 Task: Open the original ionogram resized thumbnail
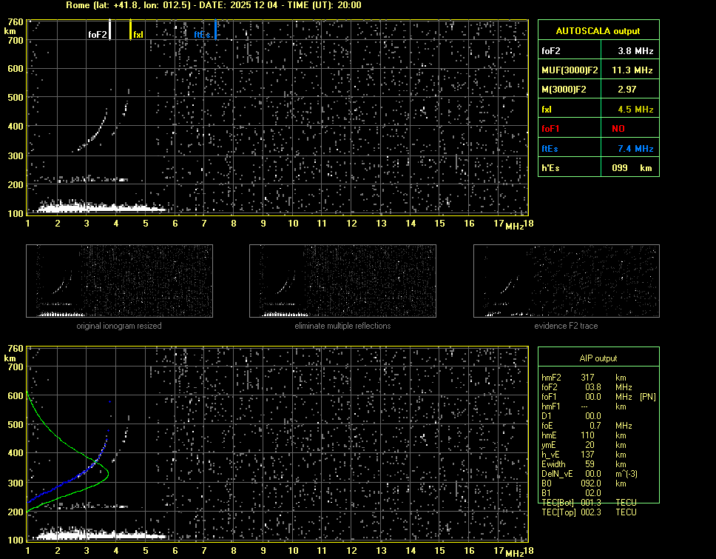pos(119,281)
